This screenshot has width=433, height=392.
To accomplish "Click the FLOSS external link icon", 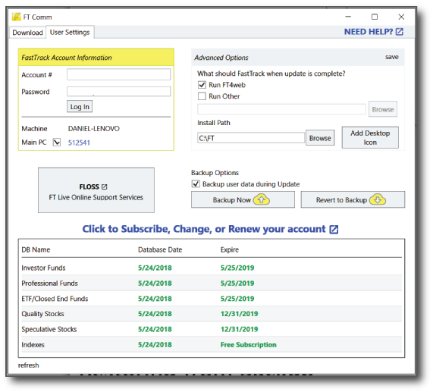I will [104, 187].
